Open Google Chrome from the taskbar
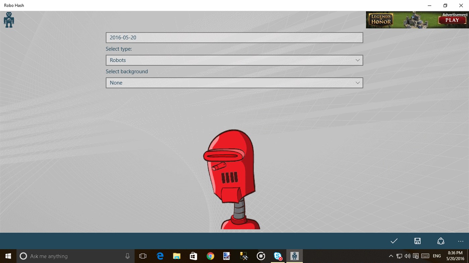Viewport: 469px width, 263px height. tap(210, 256)
